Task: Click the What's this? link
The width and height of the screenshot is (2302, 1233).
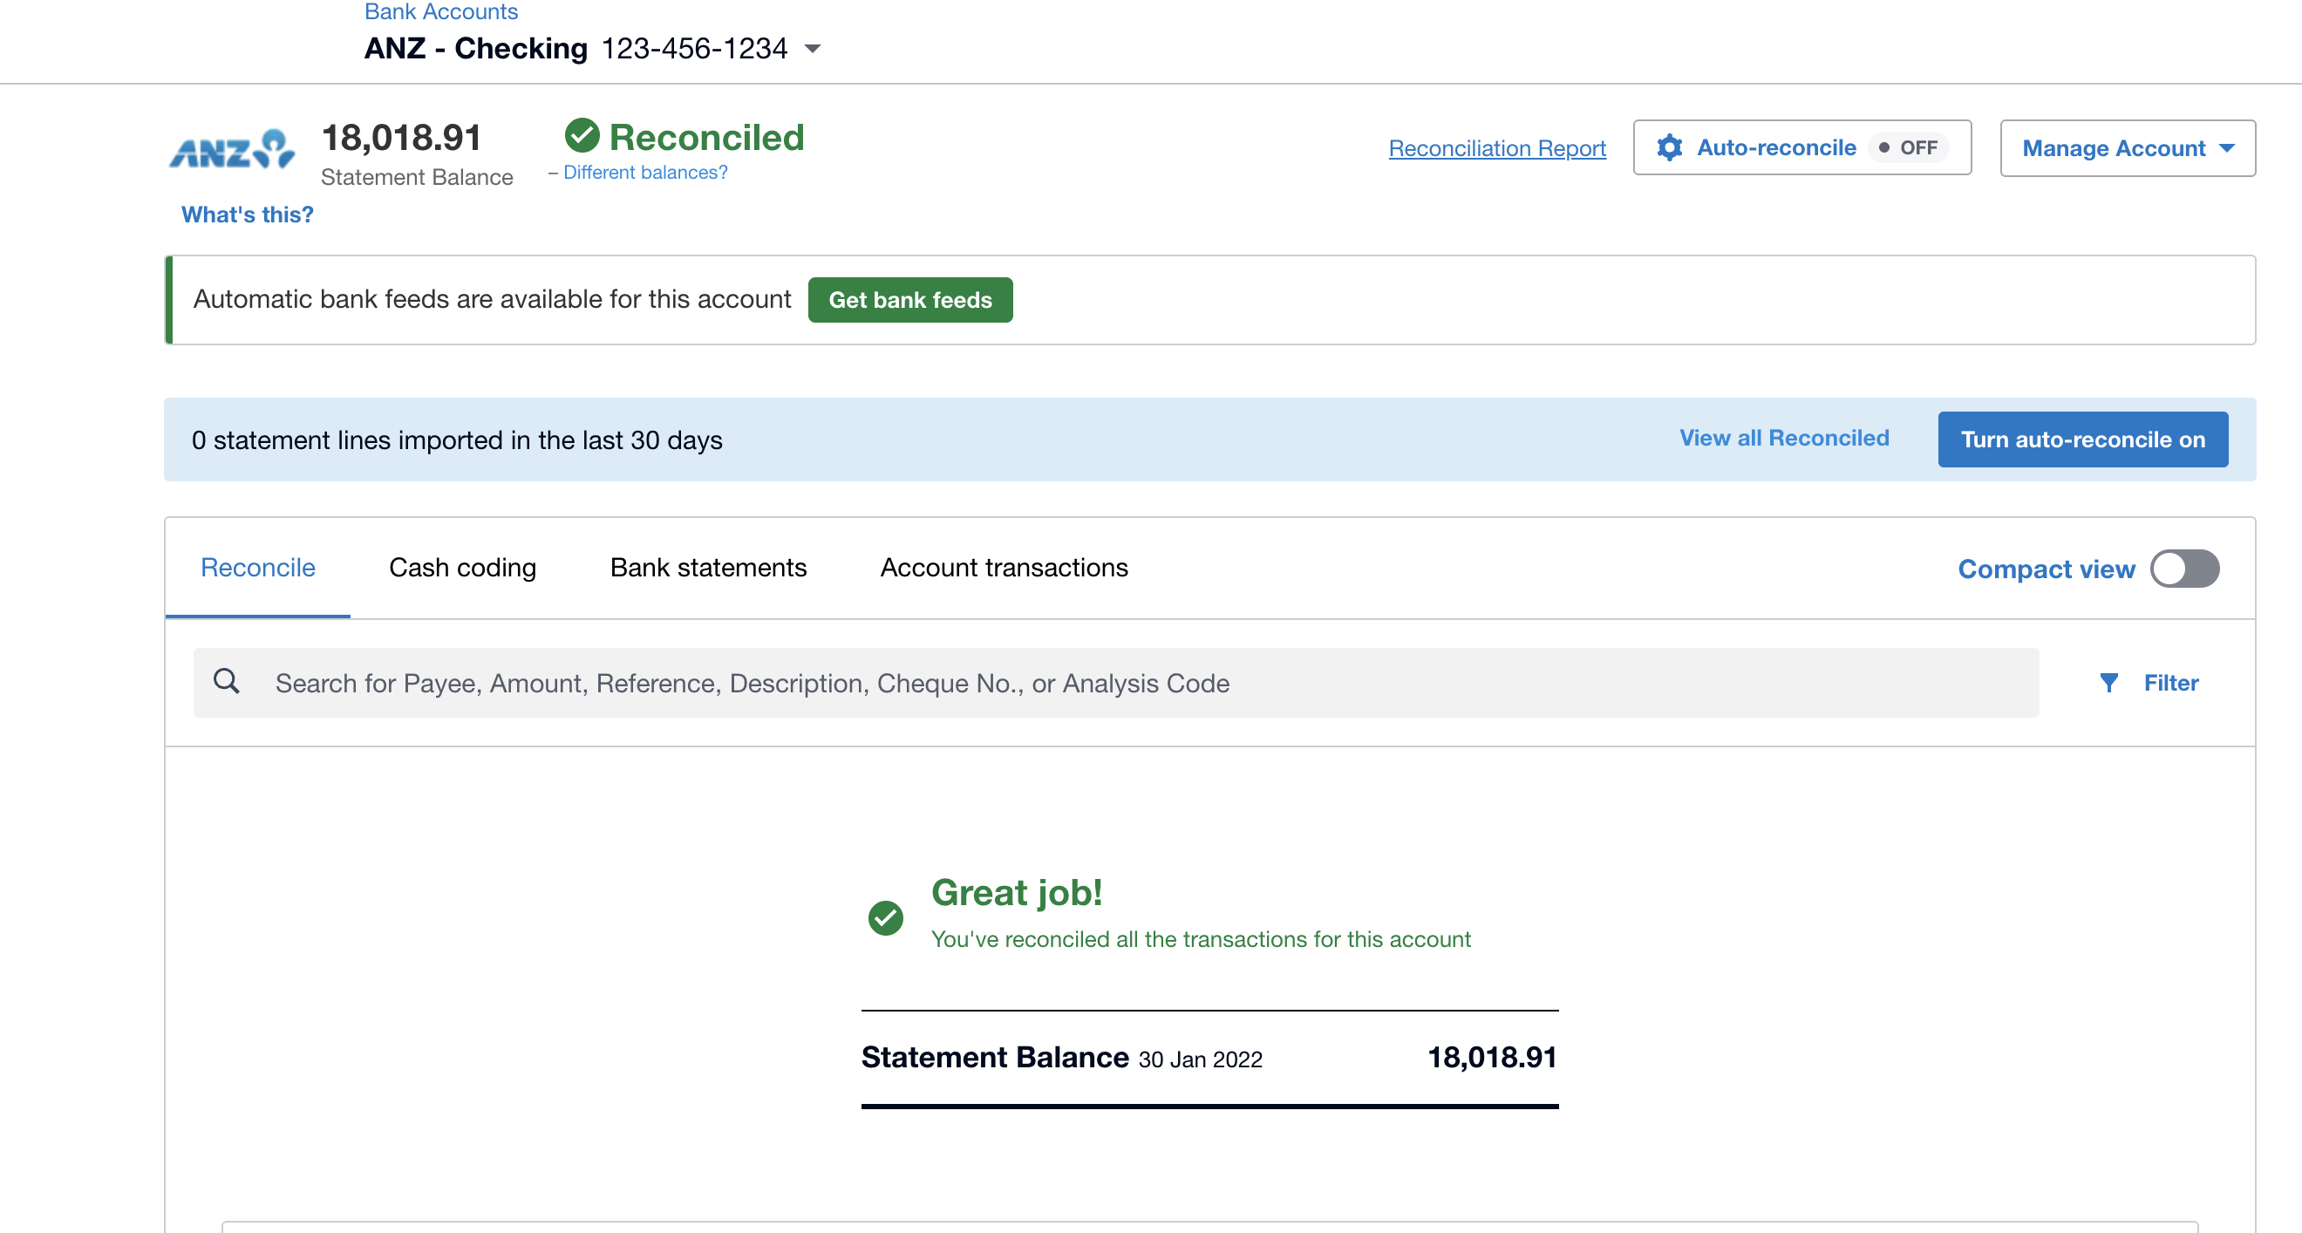Action: pyautogui.click(x=247, y=215)
